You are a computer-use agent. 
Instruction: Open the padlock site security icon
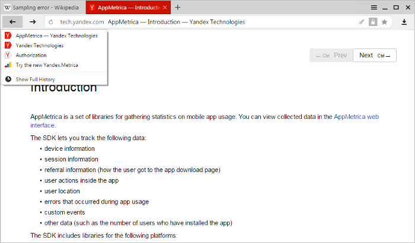(x=373, y=22)
